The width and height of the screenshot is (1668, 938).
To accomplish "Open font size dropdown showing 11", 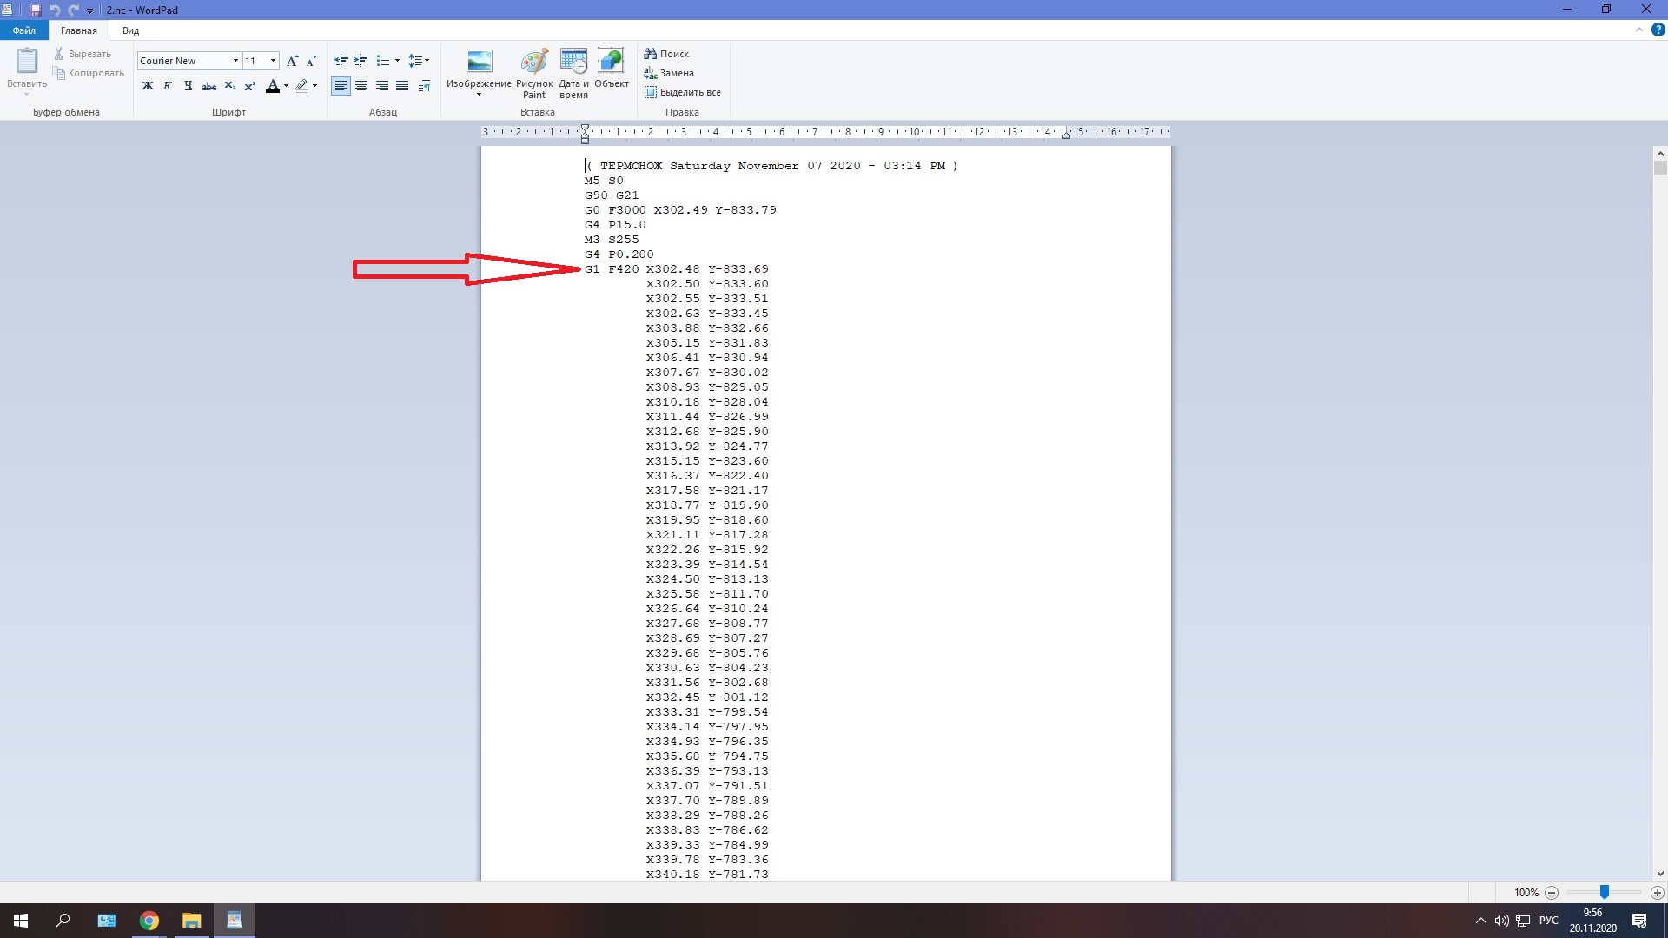I will pyautogui.click(x=273, y=61).
